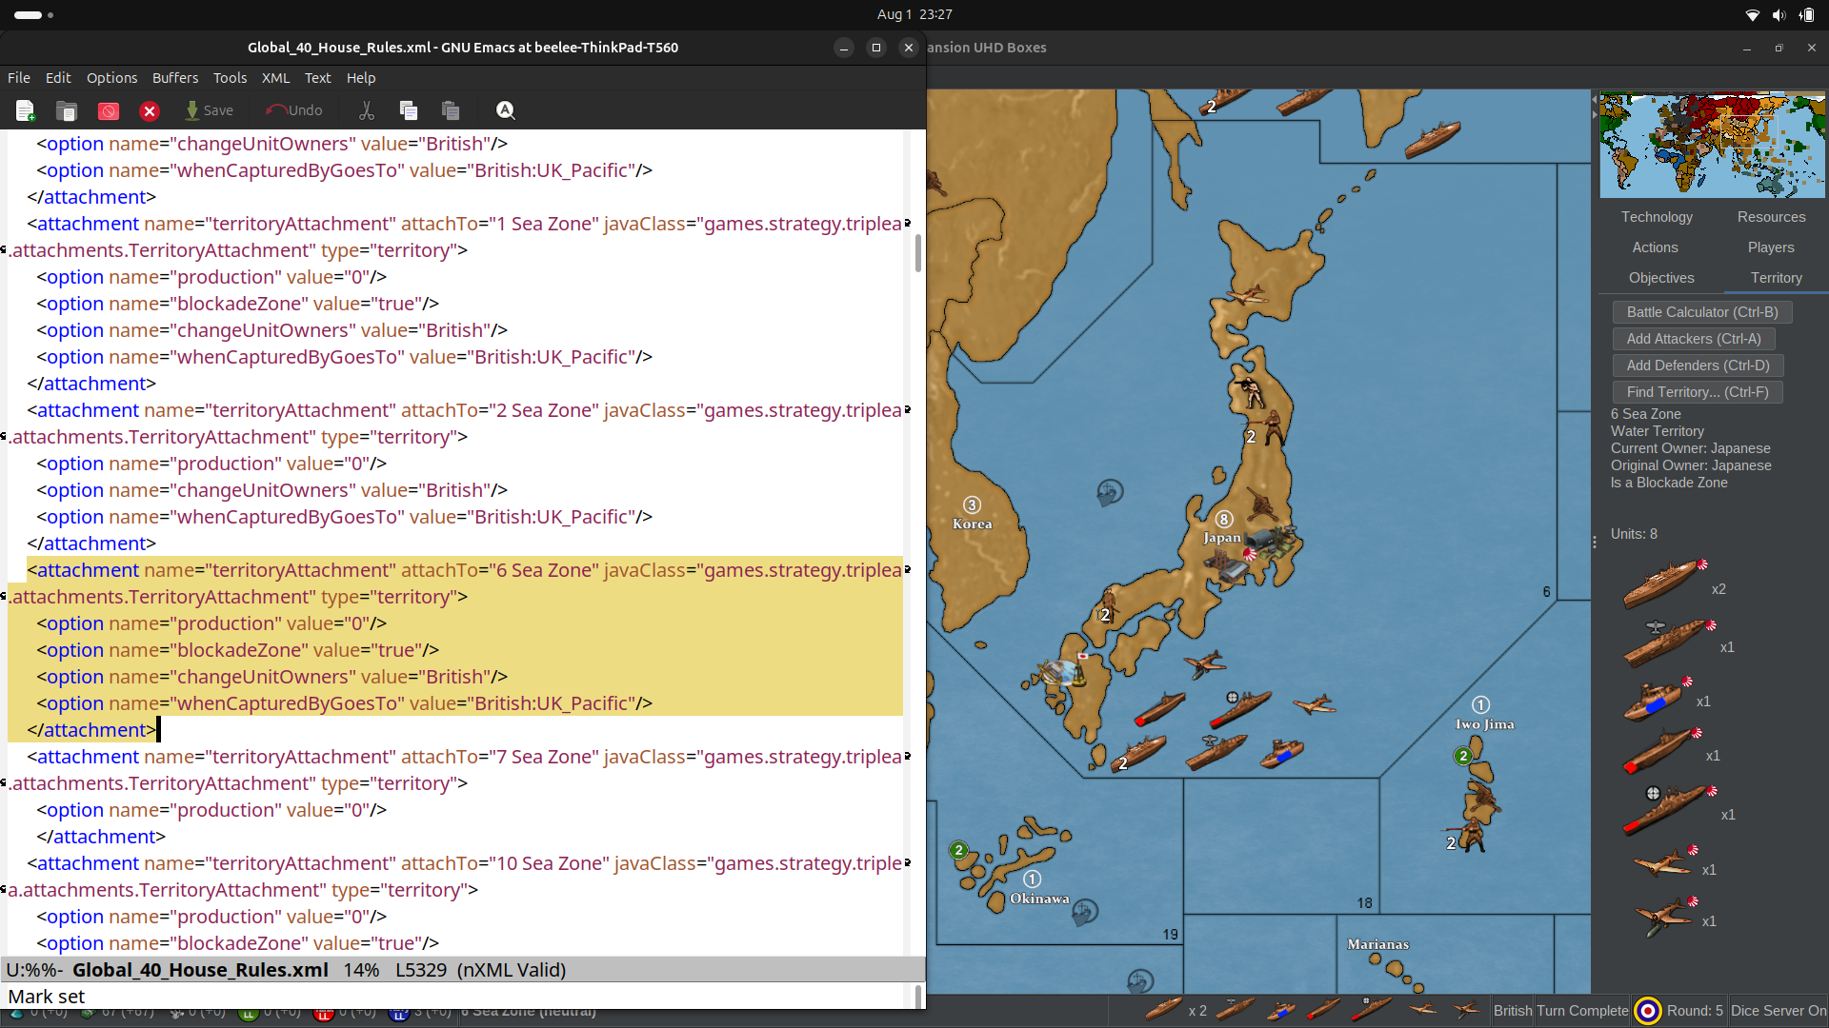Image resolution: width=1829 pixels, height=1028 pixels.
Task: Click the Copy icon in Emacs toolbar
Action: tap(409, 110)
